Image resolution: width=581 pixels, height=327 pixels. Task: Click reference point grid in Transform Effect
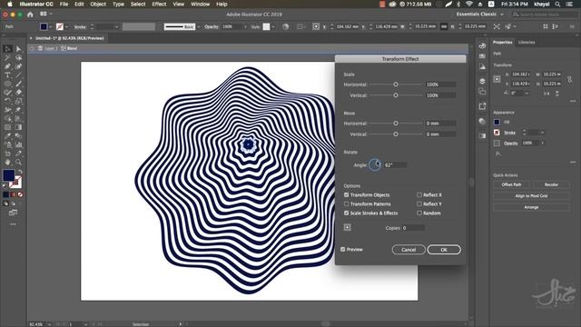click(347, 228)
